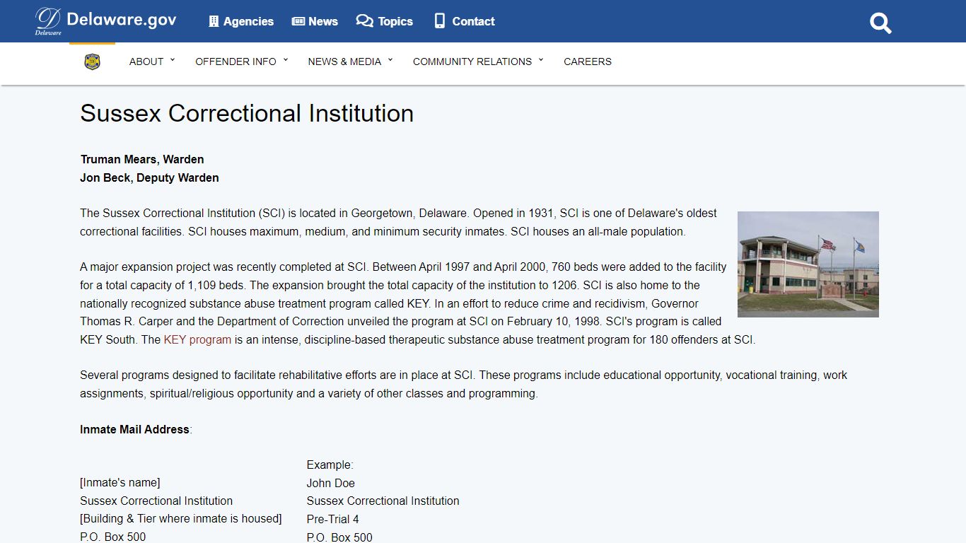Click the NEWS & MEDIA dropdown chevron
Viewport: 966px width, 543px height.
(390, 60)
